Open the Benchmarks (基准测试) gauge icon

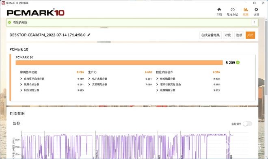coord(232,10)
